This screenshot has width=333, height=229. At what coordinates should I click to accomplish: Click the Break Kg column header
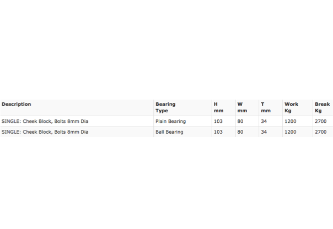point(322,107)
